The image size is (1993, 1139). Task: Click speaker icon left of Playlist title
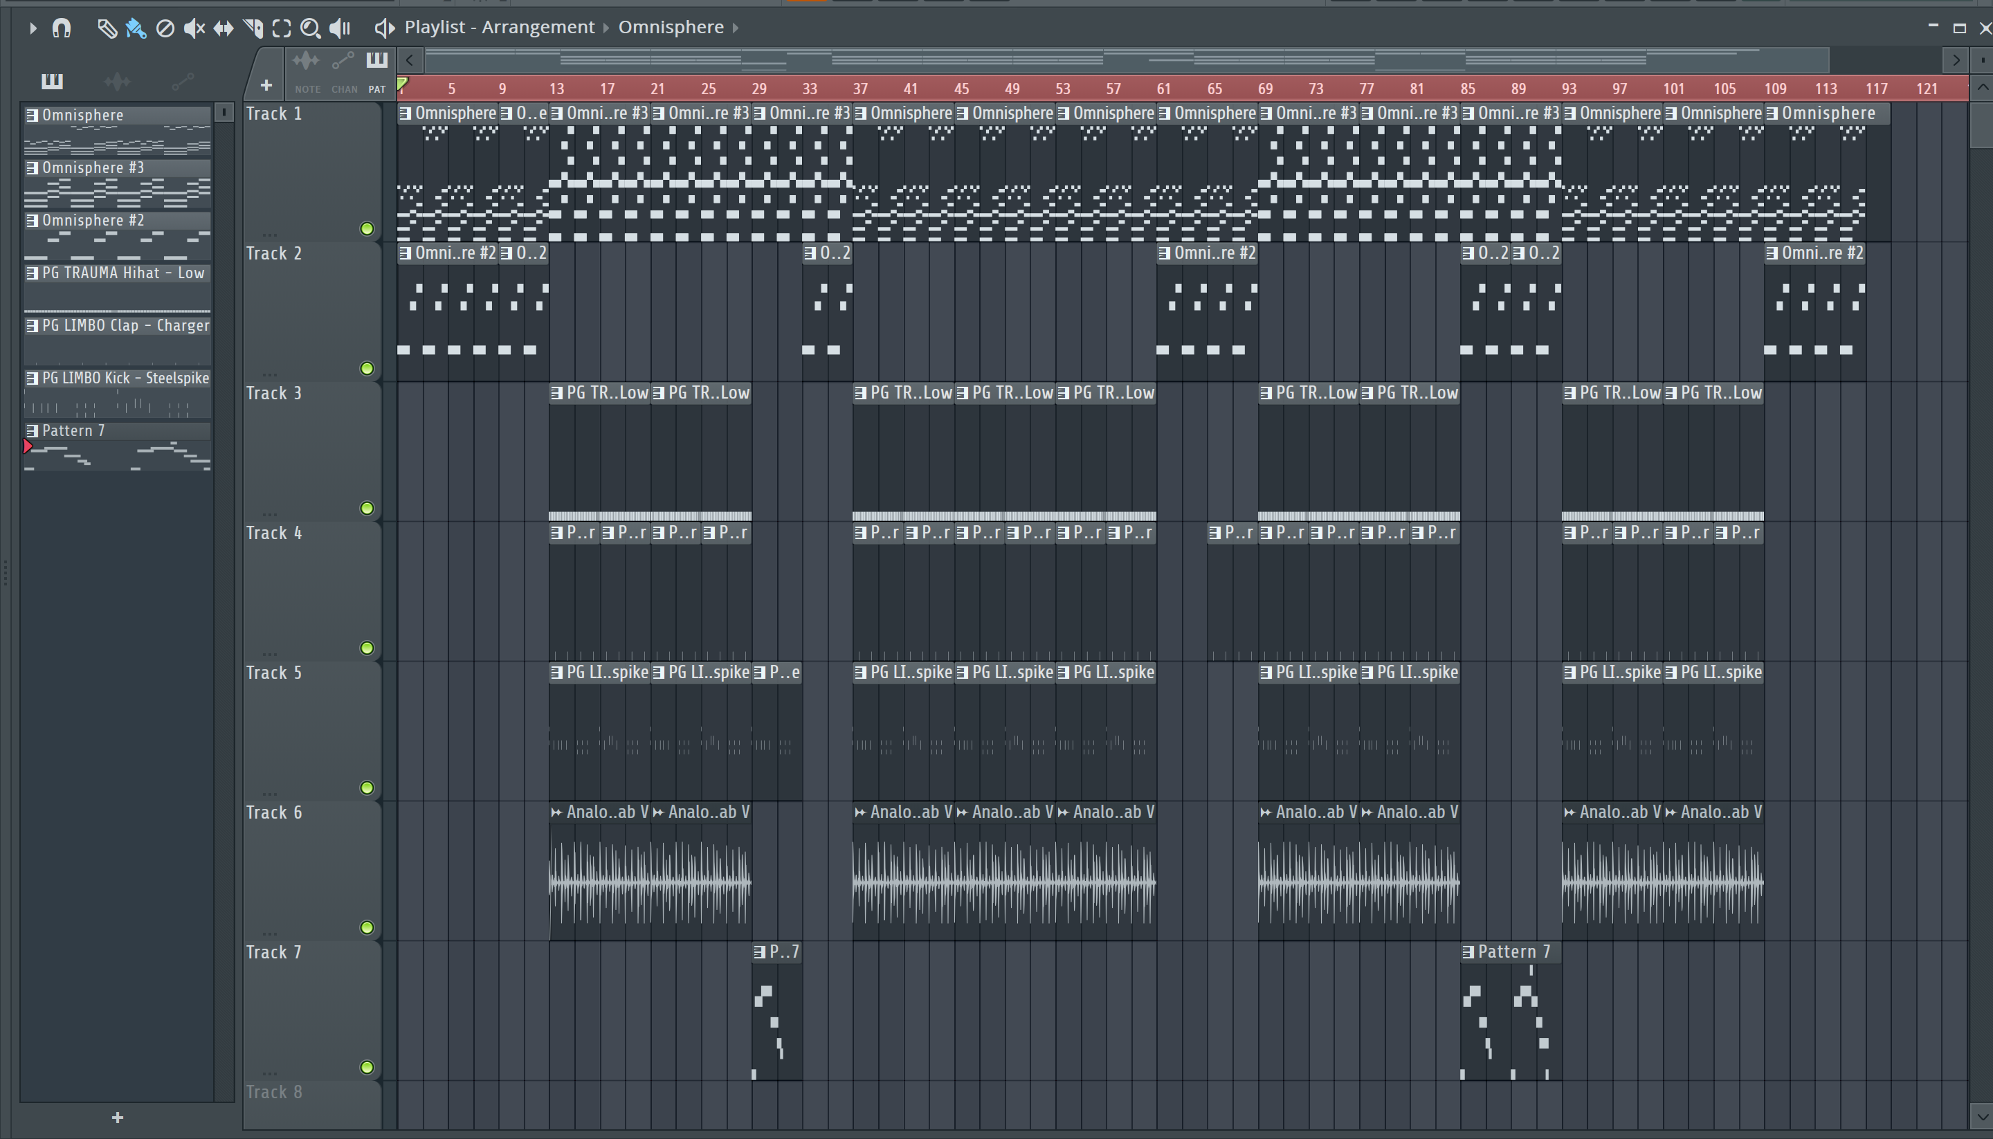[384, 28]
